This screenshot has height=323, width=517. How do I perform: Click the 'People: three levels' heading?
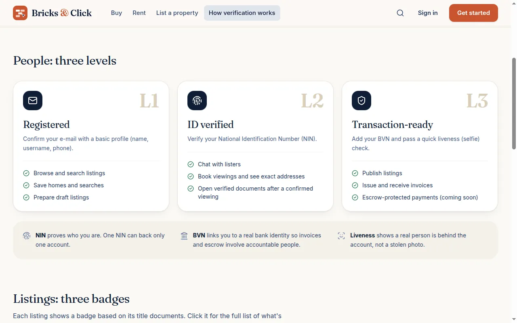coord(65,61)
